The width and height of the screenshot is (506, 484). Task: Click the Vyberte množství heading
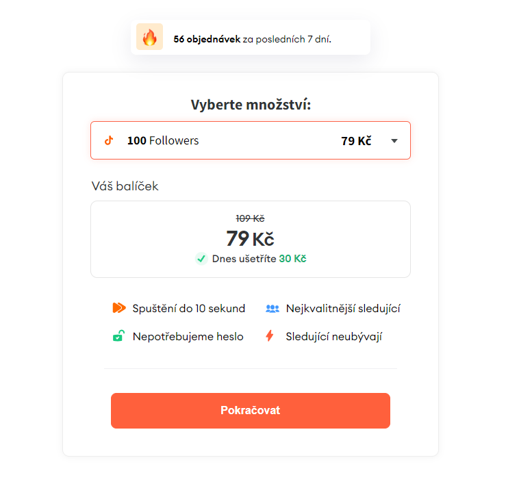[251, 105]
